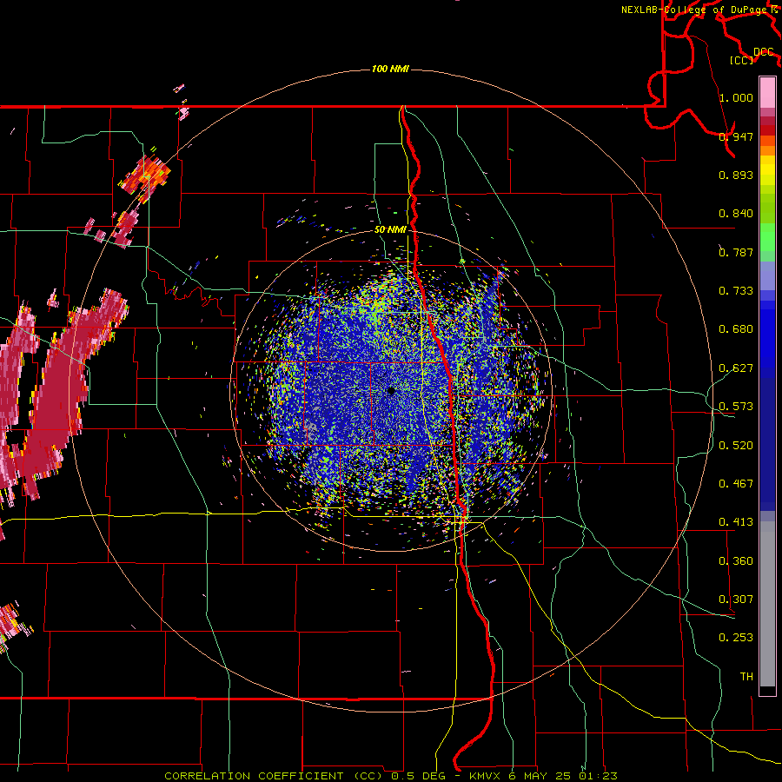Screen dimensions: 782x782
Task: Click the 1.000 value on the color scale
Action: click(736, 97)
